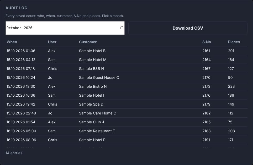The height and width of the screenshot is (165, 253).
Task: Click customer Sample Club J
Action: pyautogui.click(x=91, y=122)
